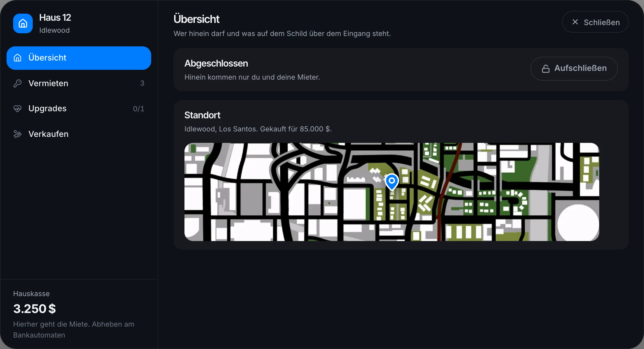644x349 pixels.
Task: Click the blue location pin on map
Action: coord(392,182)
